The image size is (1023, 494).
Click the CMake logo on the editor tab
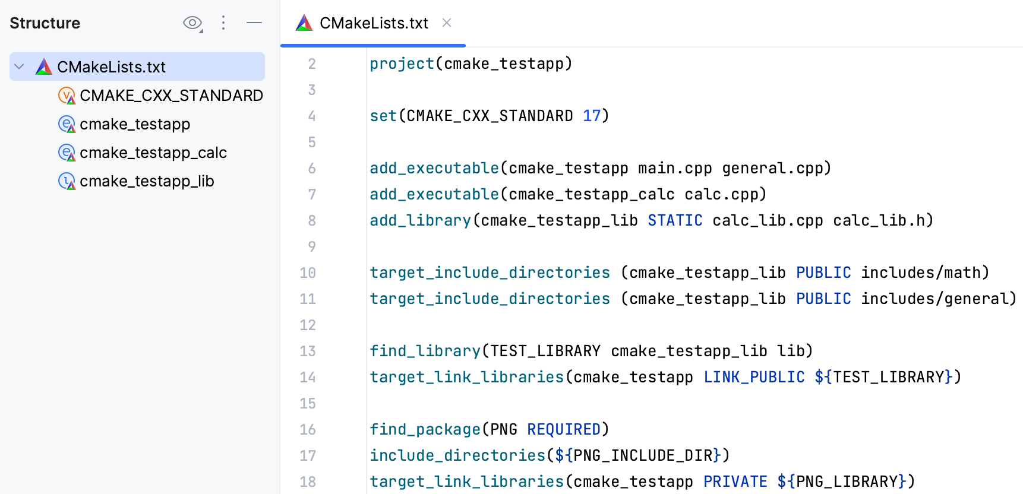[x=304, y=23]
